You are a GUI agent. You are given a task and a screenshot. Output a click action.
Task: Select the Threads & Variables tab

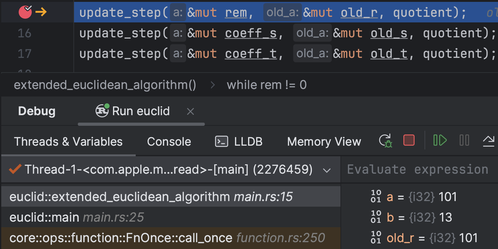click(x=68, y=142)
